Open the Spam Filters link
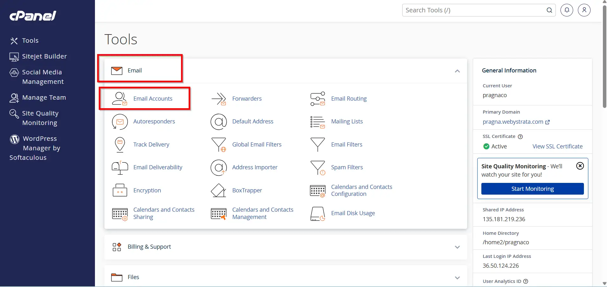 pos(347,167)
